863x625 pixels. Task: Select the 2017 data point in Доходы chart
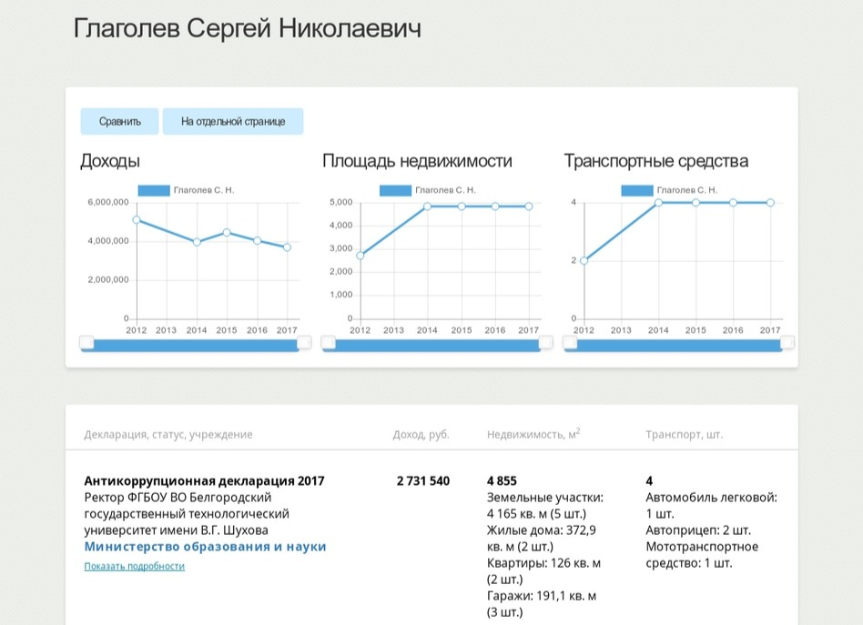287,247
